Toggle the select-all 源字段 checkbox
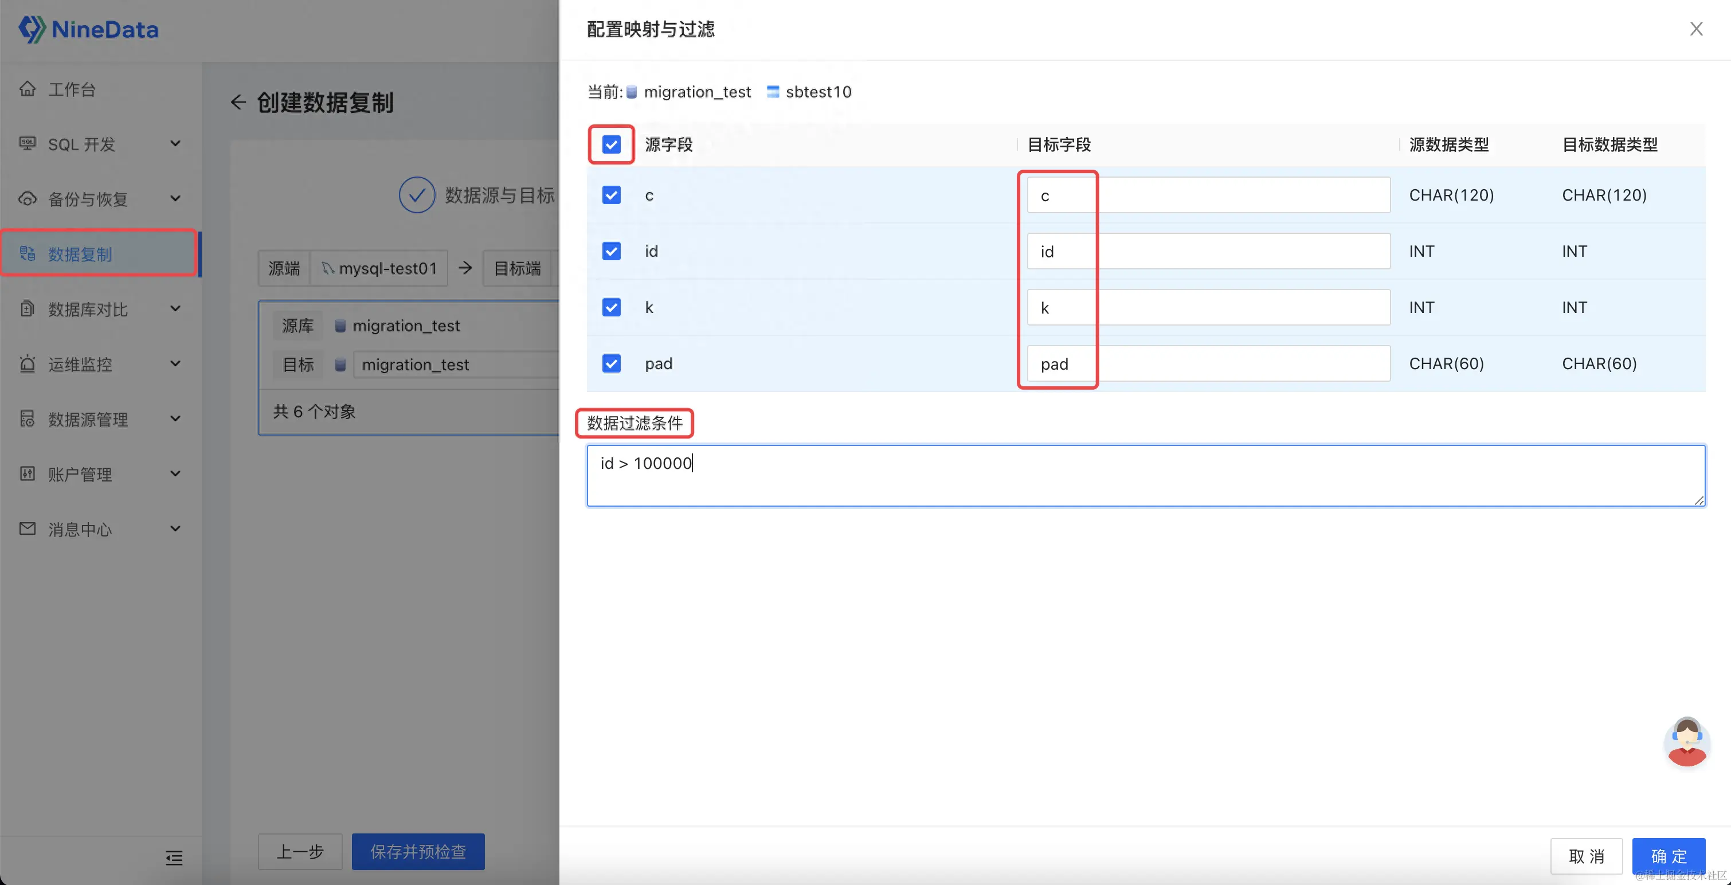 [611, 144]
